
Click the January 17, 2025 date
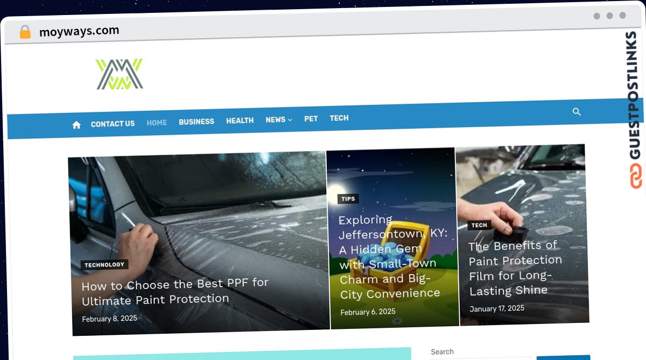pos(497,308)
